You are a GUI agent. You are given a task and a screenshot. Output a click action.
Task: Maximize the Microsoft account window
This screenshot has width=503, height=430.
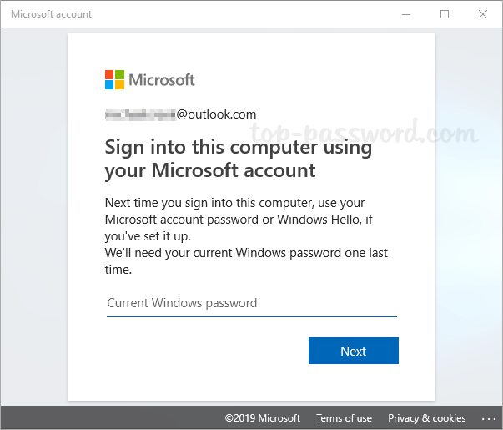click(x=445, y=14)
